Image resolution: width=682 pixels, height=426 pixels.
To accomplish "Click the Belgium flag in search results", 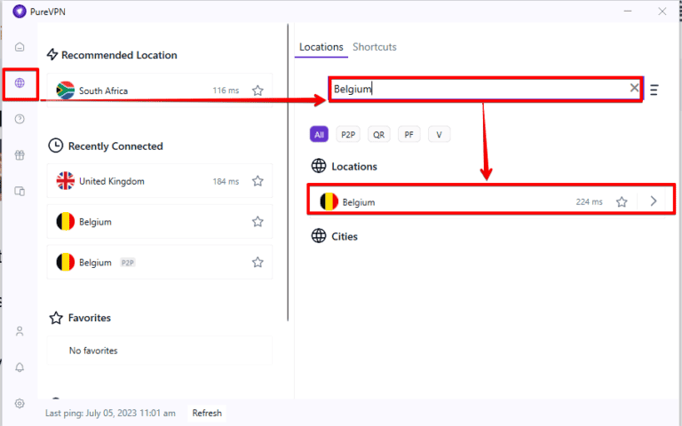I will pos(329,201).
